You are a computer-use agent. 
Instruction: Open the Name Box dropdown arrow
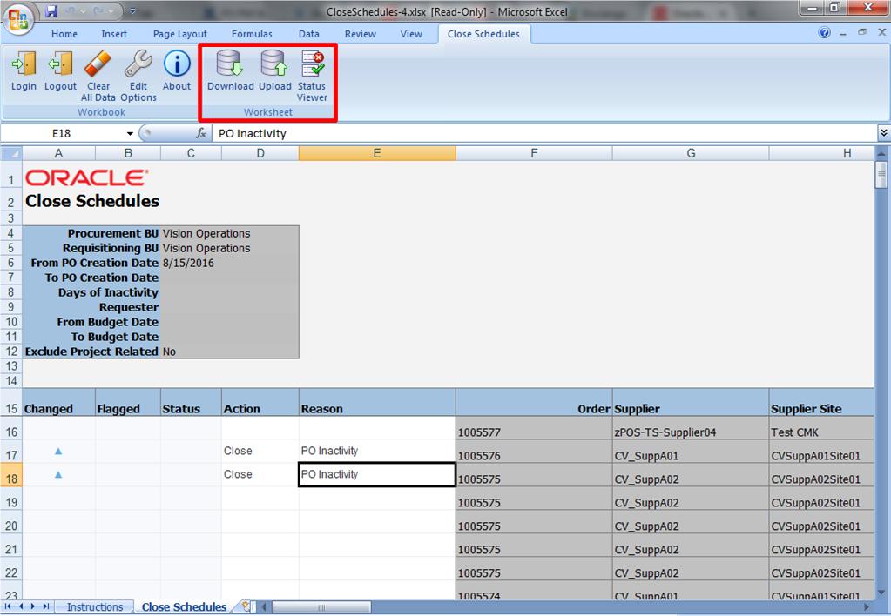pos(130,133)
